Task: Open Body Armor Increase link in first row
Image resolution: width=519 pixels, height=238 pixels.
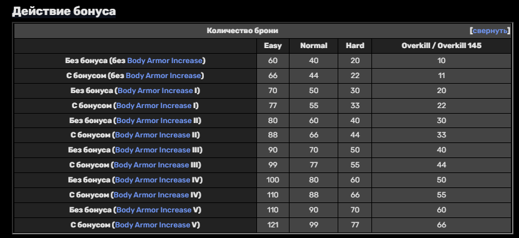Action: [x=164, y=61]
